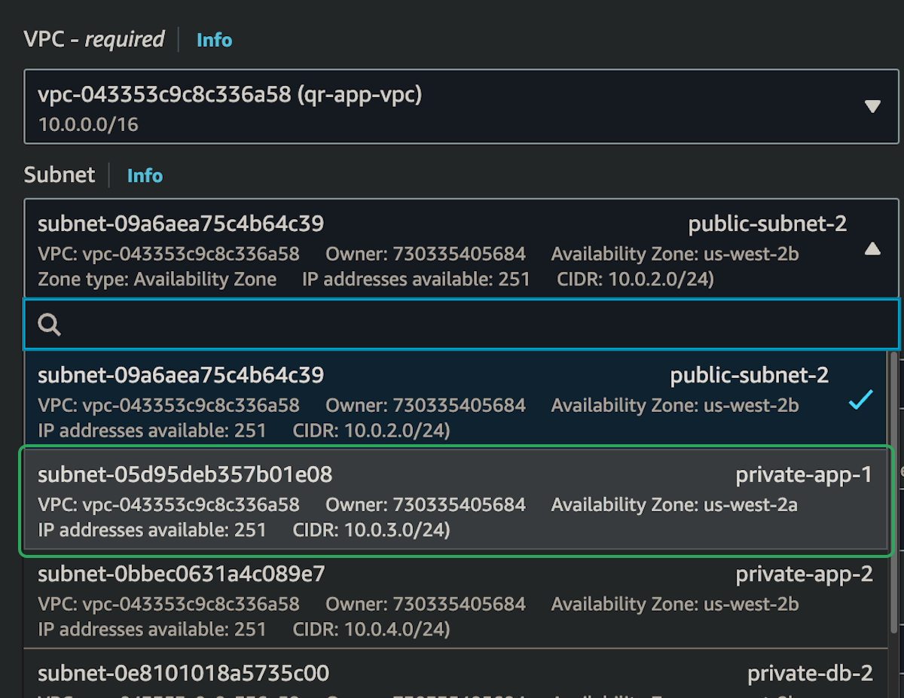
Task: Open the VPC Info link
Action: point(214,40)
